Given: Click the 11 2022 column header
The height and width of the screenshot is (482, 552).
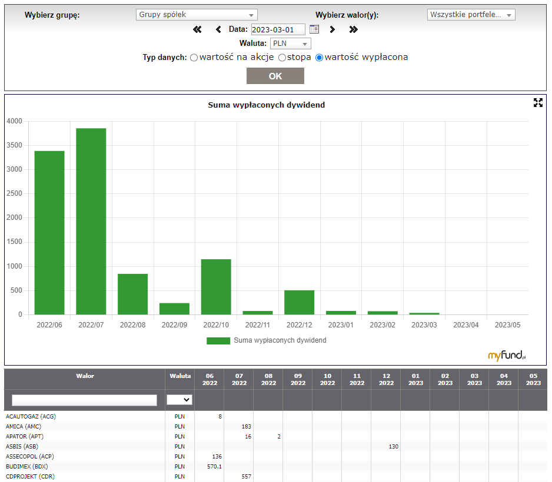Looking at the screenshot, I should [x=357, y=379].
